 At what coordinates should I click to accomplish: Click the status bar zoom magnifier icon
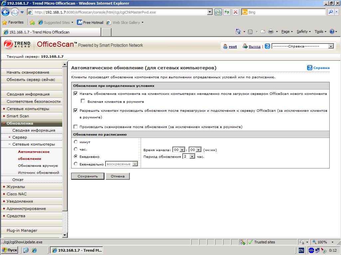click(314, 242)
